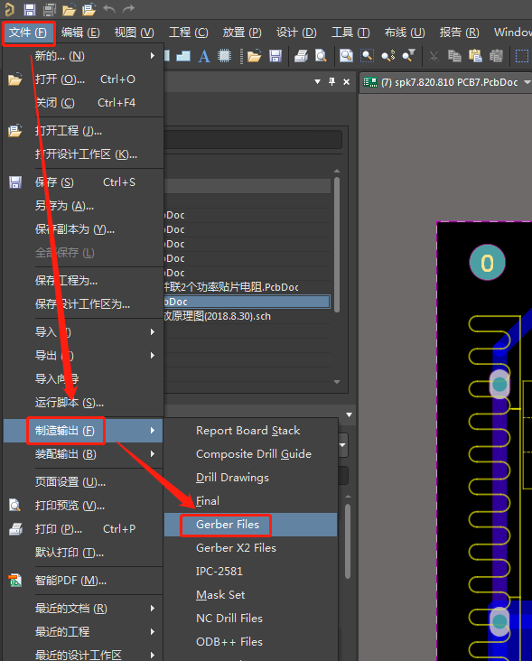Expand the 新的 (N) submenu arrow

[x=152, y=56]
